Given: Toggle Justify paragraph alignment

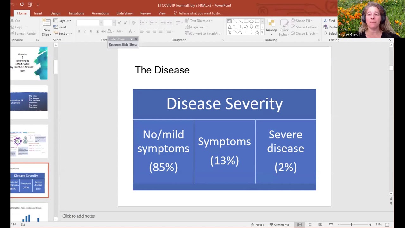Looking at the screenshot, I should point(160,31).
